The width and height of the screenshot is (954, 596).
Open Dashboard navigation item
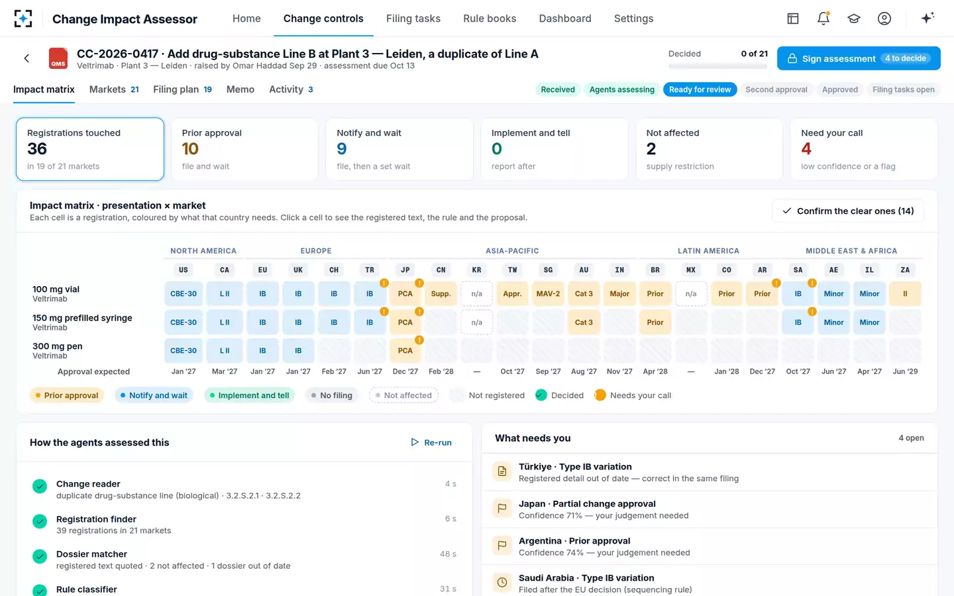point(565,19)
